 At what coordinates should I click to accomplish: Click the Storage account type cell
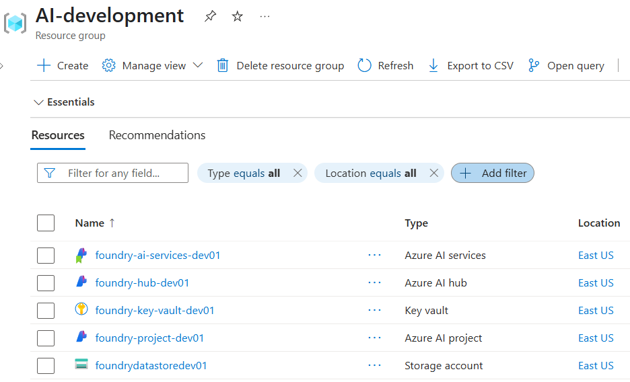(444, 366)
